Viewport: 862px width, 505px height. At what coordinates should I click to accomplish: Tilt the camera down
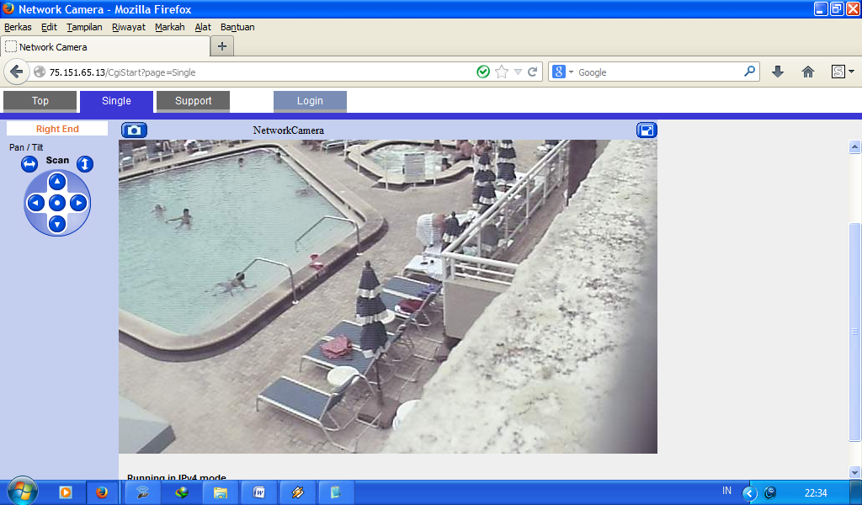pyautogui.click(x=57, y=224)
